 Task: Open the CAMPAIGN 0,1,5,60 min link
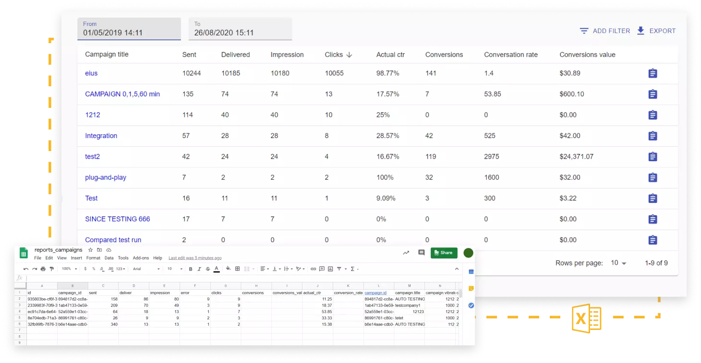[x=122, y=94]
